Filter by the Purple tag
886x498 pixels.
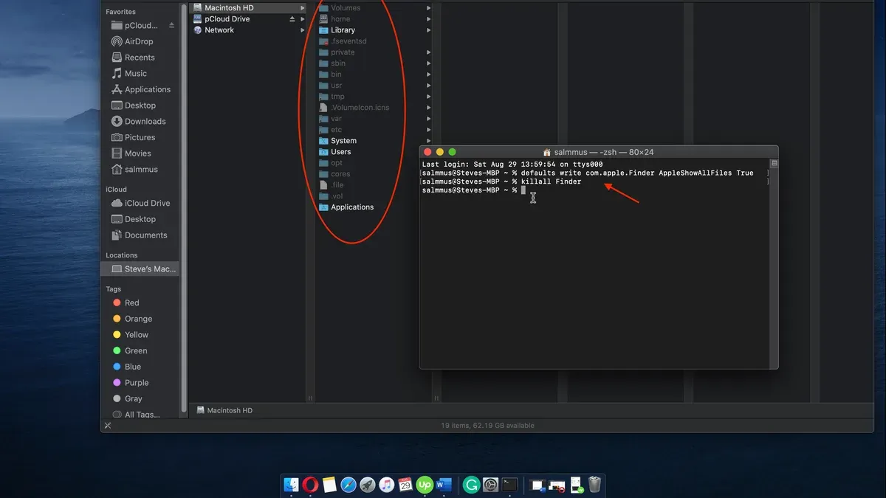coord(131,383)
